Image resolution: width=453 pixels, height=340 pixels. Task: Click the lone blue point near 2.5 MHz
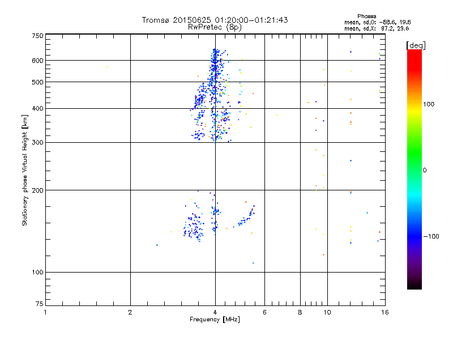pos(157,245)
